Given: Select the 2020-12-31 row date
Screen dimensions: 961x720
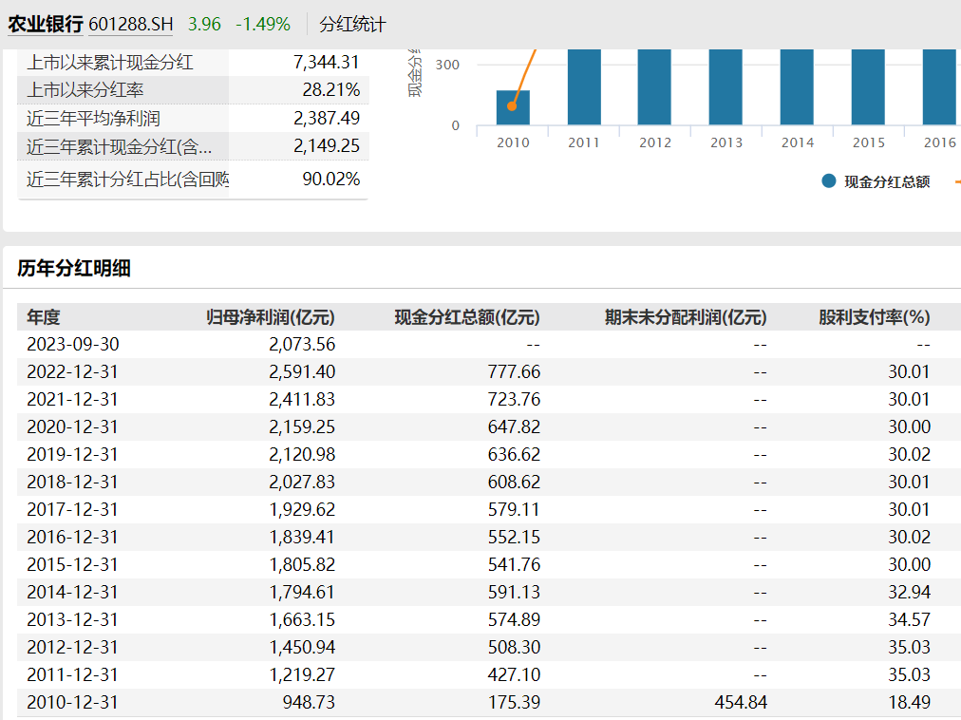Looking at the screenshot, I should point(72,426).
